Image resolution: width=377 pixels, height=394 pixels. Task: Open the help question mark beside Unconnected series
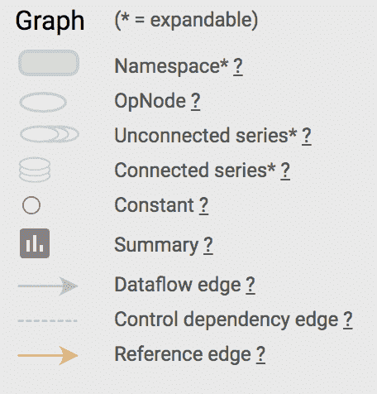(307, 136)
